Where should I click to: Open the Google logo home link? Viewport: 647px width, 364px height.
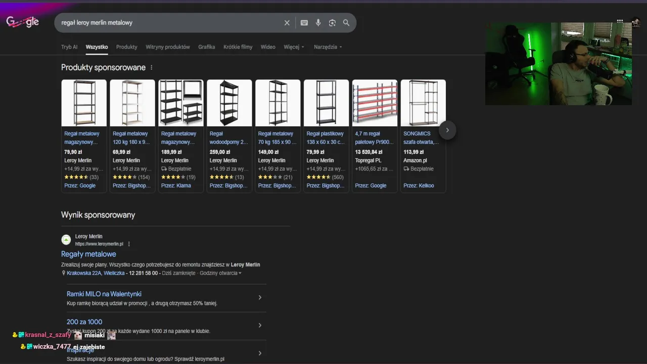[x=22, y=22]
